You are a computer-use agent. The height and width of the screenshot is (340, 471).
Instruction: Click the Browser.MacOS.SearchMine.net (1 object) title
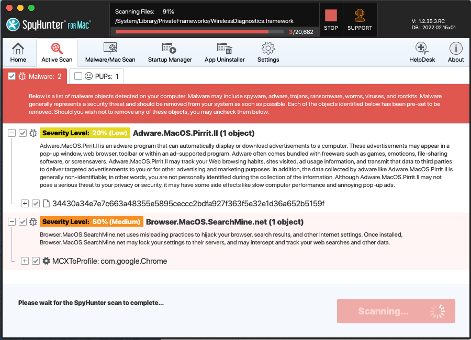(225, 222)
